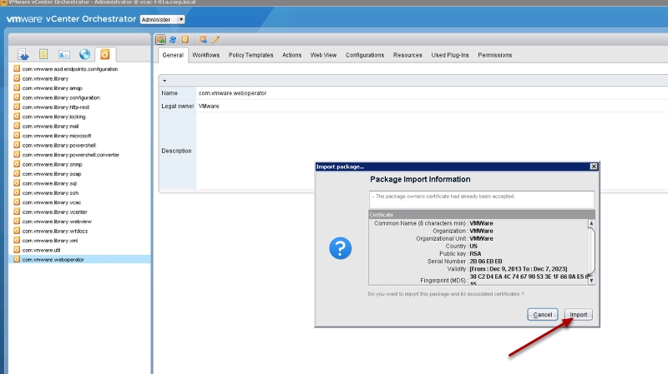Switch to the Resources tab

[407, 55]
